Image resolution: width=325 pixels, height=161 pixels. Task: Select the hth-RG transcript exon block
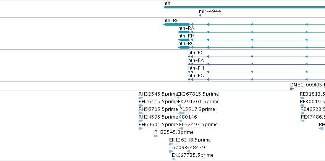[184, 47]
